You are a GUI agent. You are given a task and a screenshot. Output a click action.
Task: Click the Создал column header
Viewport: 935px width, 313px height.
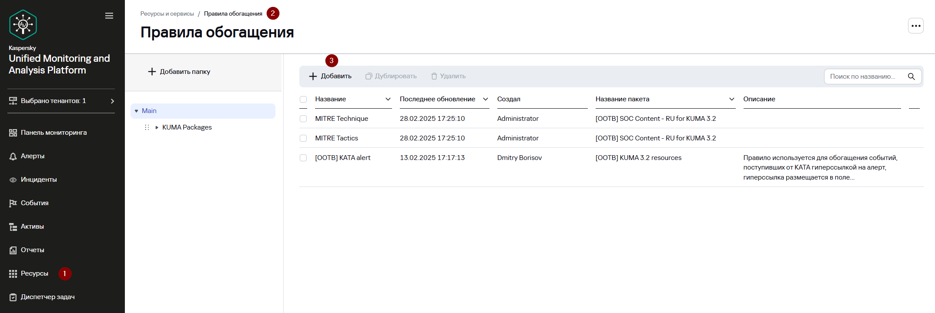coord(509,99)
